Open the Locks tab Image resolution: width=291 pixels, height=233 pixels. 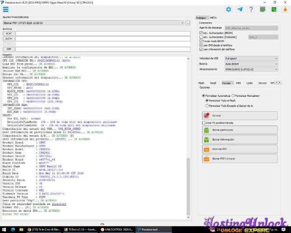(x=249, y=83)
